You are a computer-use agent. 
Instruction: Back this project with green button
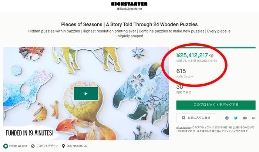pyautogui.click(x=216, y=105)
